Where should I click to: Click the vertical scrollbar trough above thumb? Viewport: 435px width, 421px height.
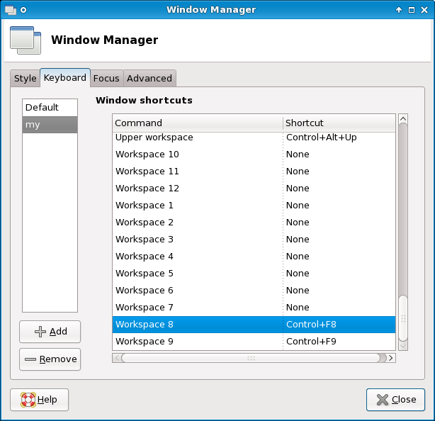click(x=403, y=210)
